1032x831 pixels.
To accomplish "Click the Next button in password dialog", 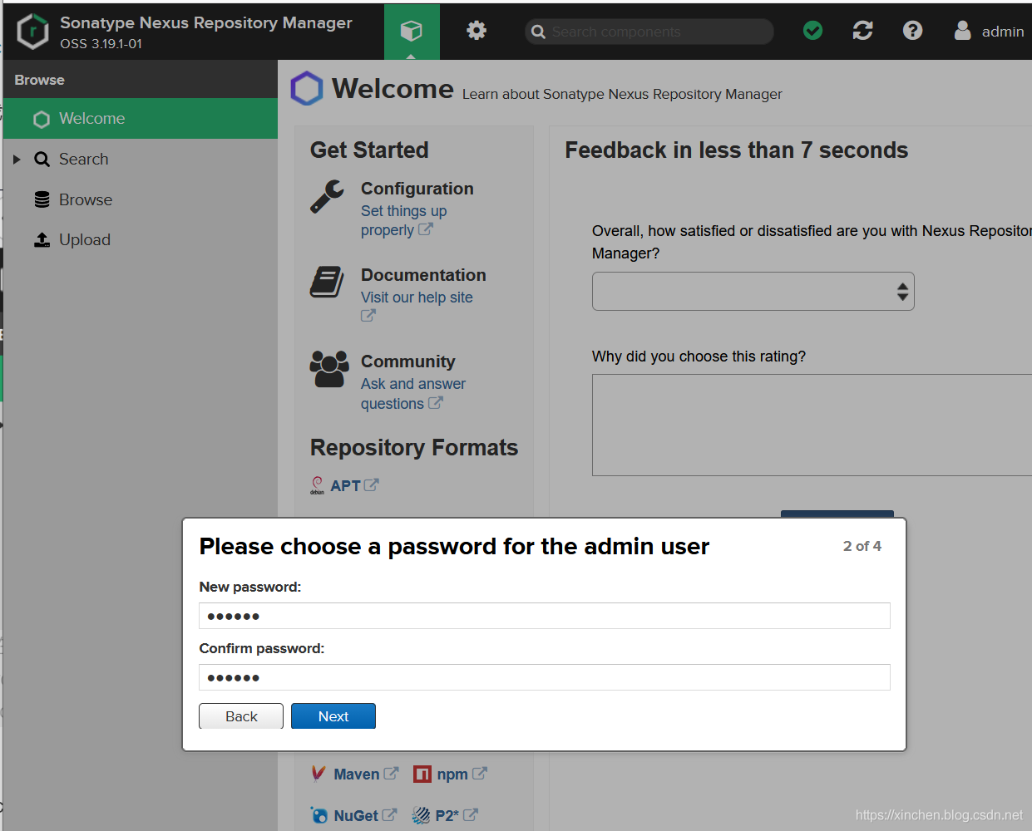I will 333,716.
